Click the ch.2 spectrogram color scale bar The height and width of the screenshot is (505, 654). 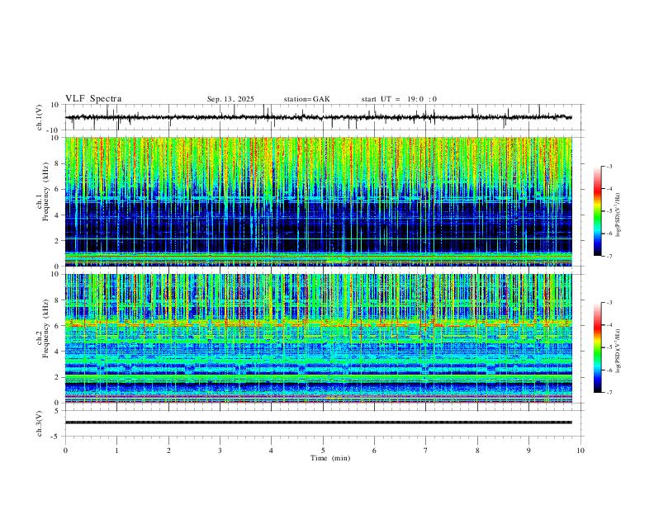coord(598,347)
